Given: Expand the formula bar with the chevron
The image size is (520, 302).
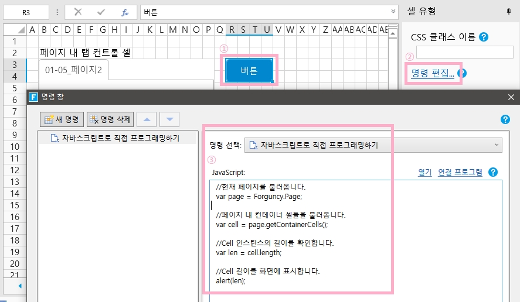Looking at the screenshot, I should coord(394,12).
